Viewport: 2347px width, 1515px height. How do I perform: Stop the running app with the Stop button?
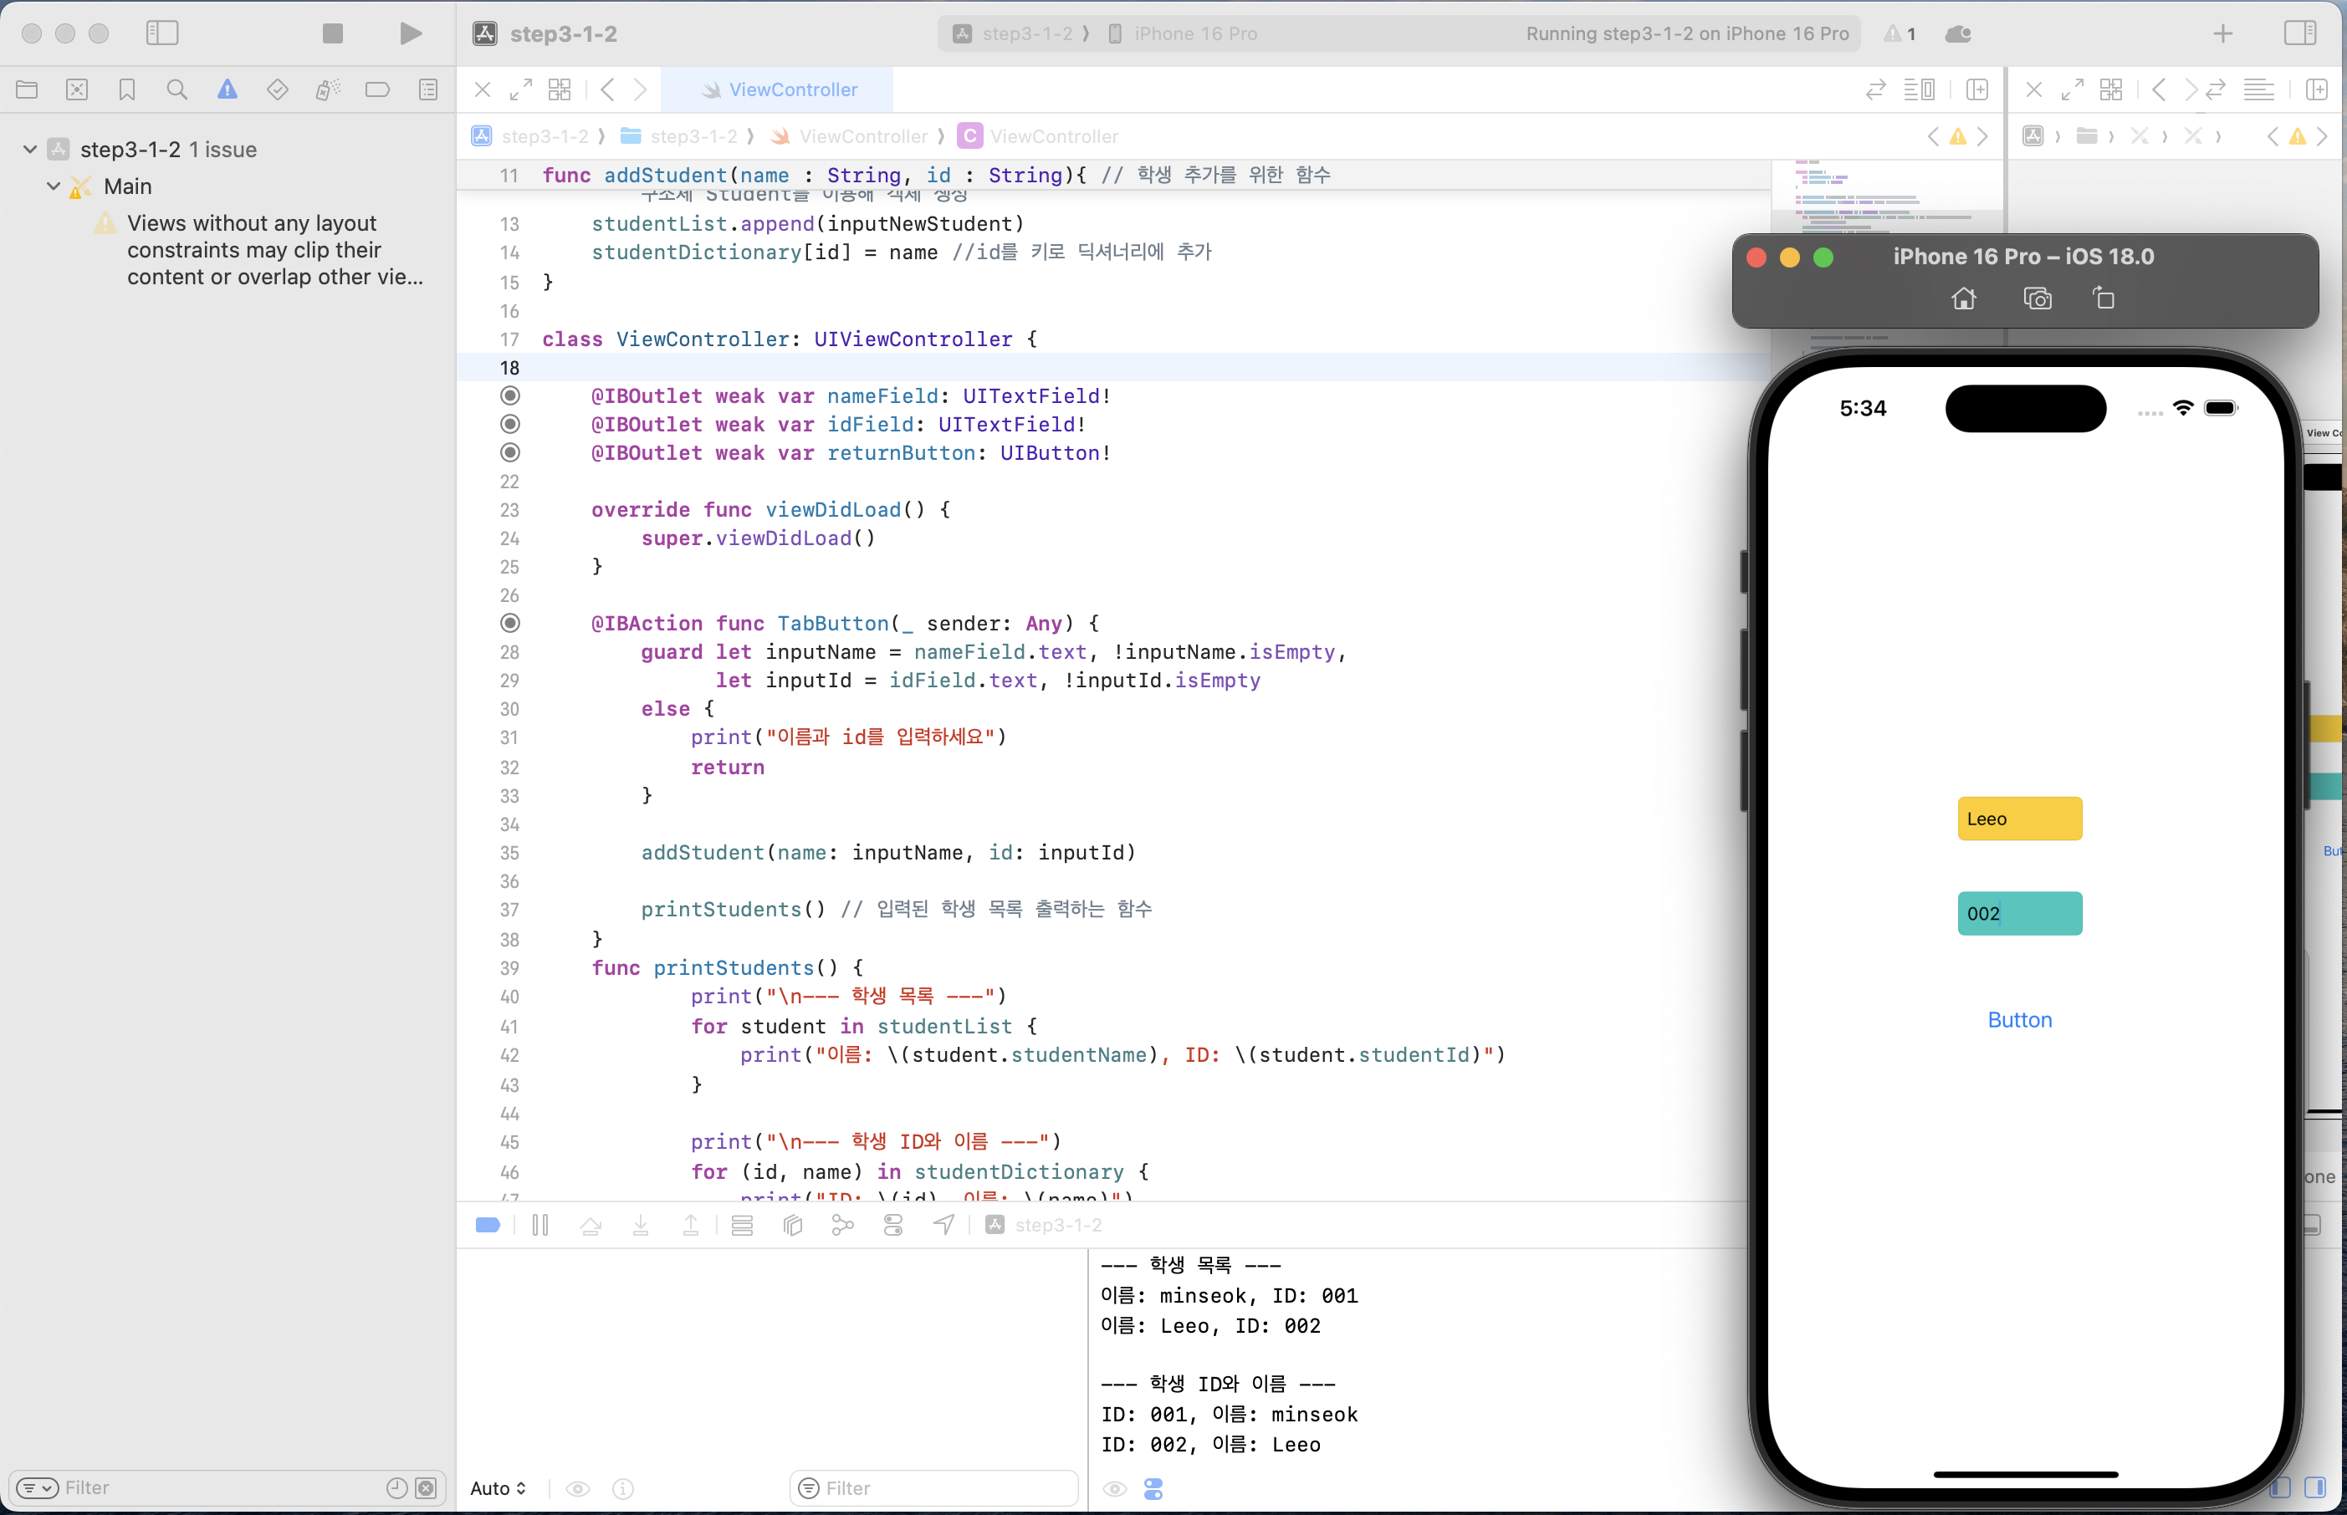333,33
